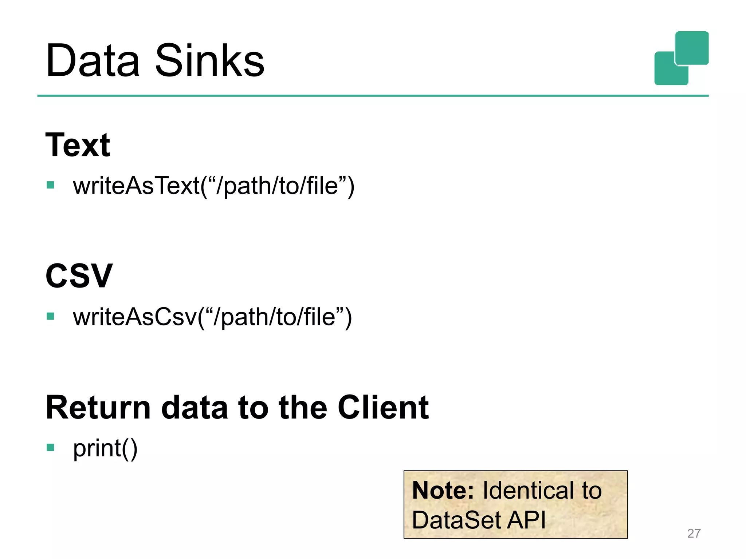Click the bold 'Note:' label

[443, 490]
